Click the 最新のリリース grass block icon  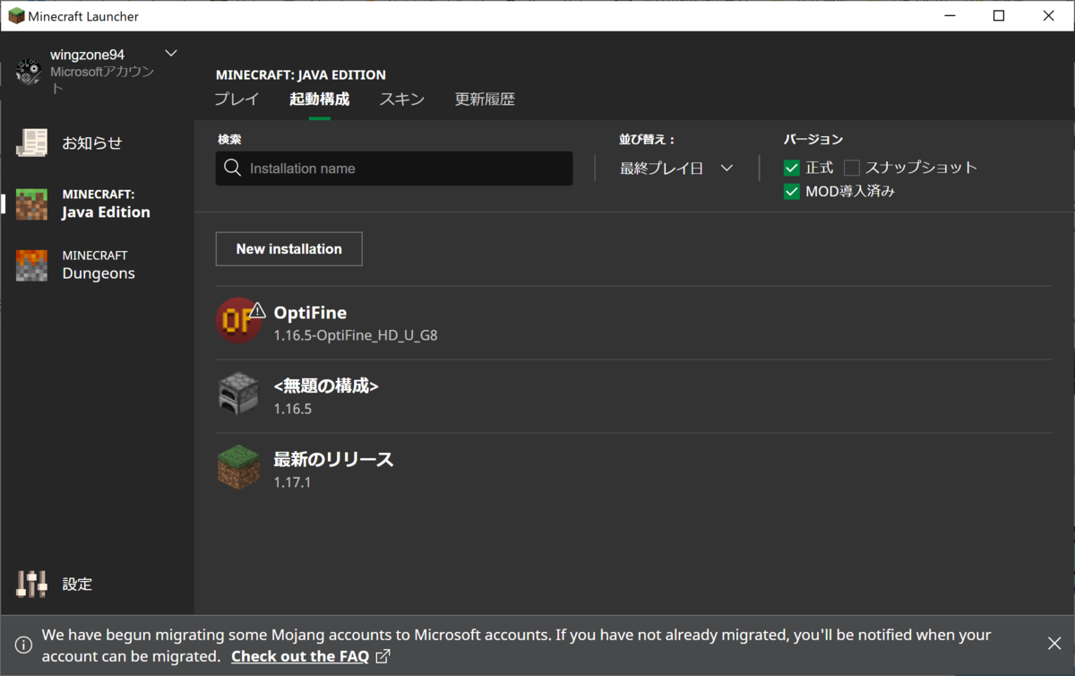point(238,467)
